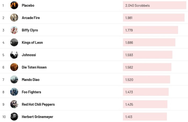Screen dimensions: 188x122
Task: Go to the Arcade Fire artist page
Action: (x=31, y=18)
